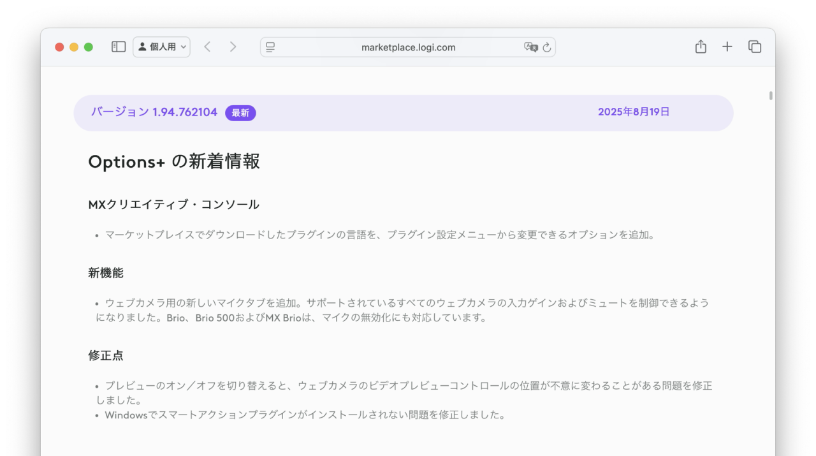This screenshot has height=456, width=816.
Task: Open the 個人用 profile dropdown
Action: click(158, 47)
